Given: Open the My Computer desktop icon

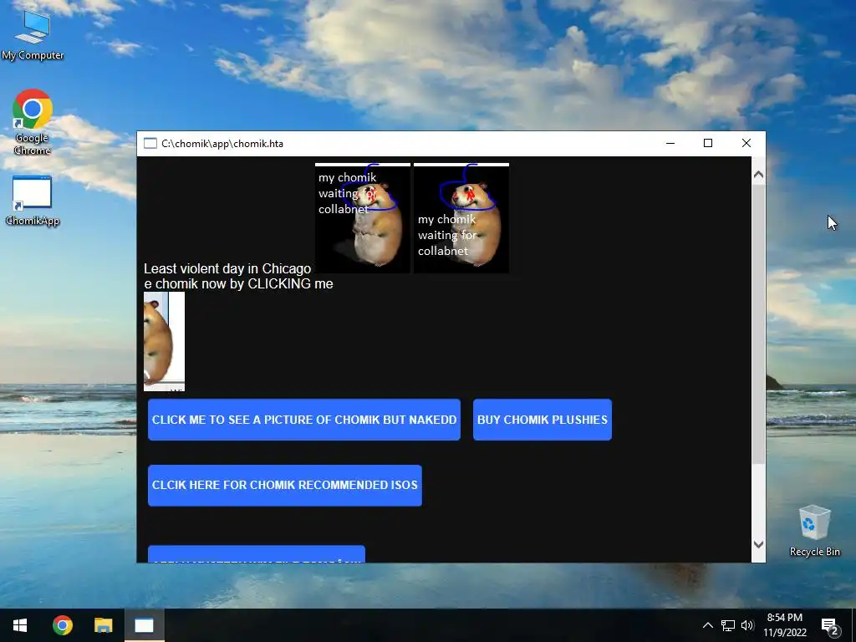Looking at the screenshot, I should point(33,35).
